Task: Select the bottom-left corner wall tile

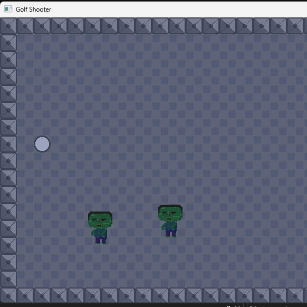Action: [8, 295]
